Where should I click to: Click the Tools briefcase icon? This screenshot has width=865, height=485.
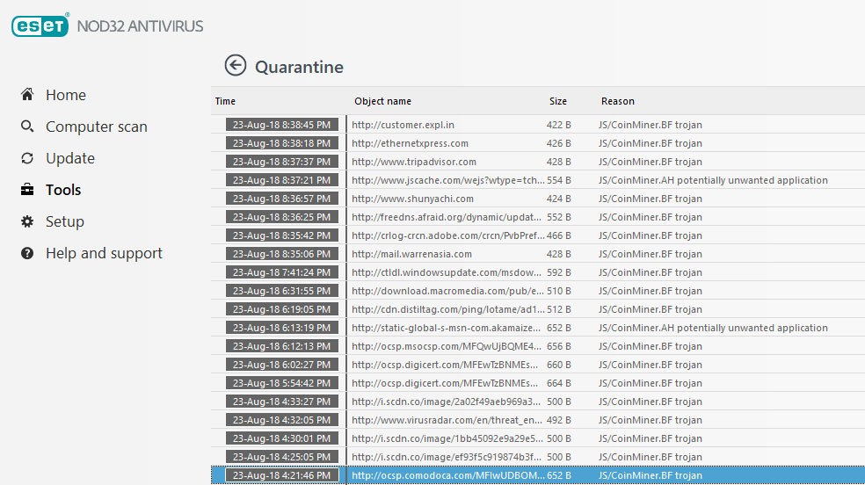(x=27, y=190)
